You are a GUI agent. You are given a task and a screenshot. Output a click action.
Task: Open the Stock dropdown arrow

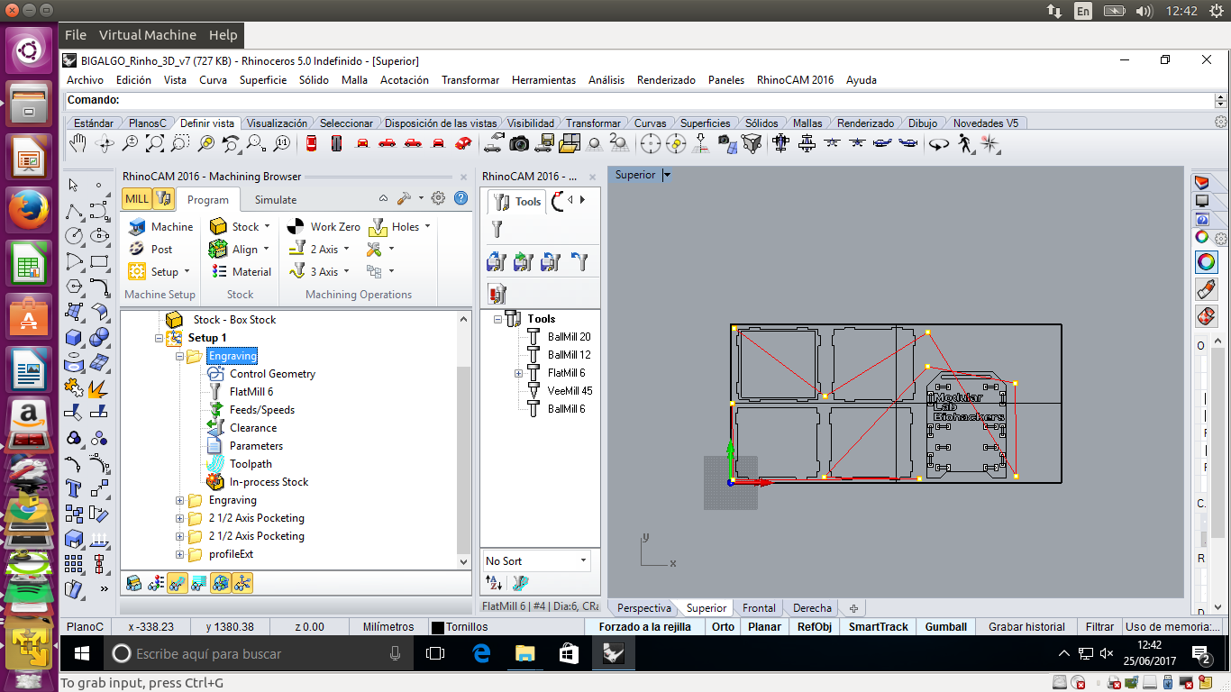click(268, 227)
